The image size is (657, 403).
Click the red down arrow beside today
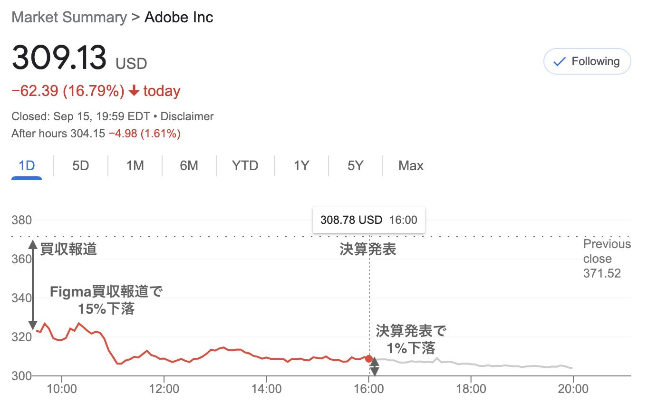click(134, 91)
